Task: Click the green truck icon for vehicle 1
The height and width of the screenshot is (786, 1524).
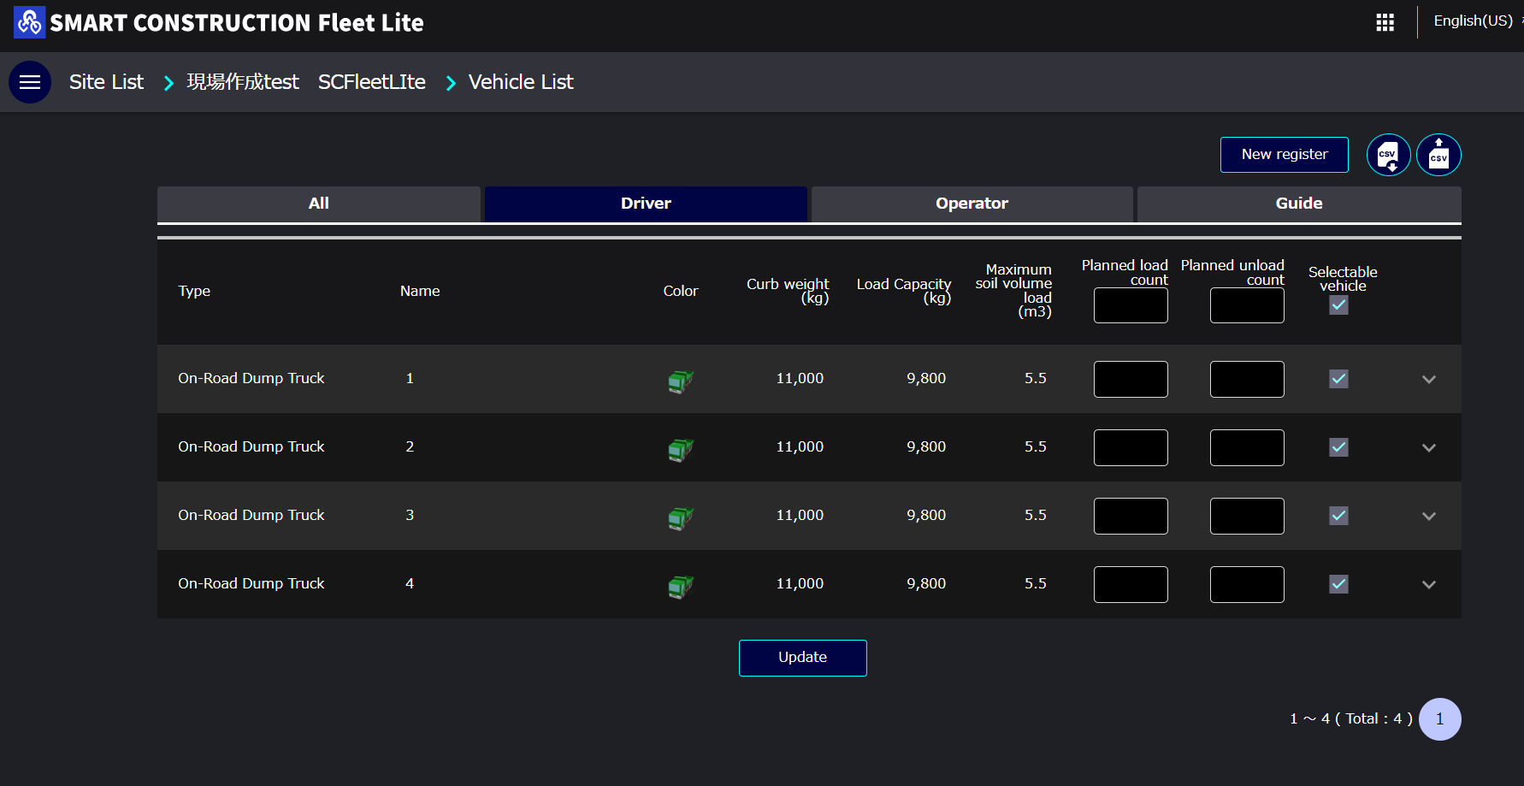Action: (681, 381)
